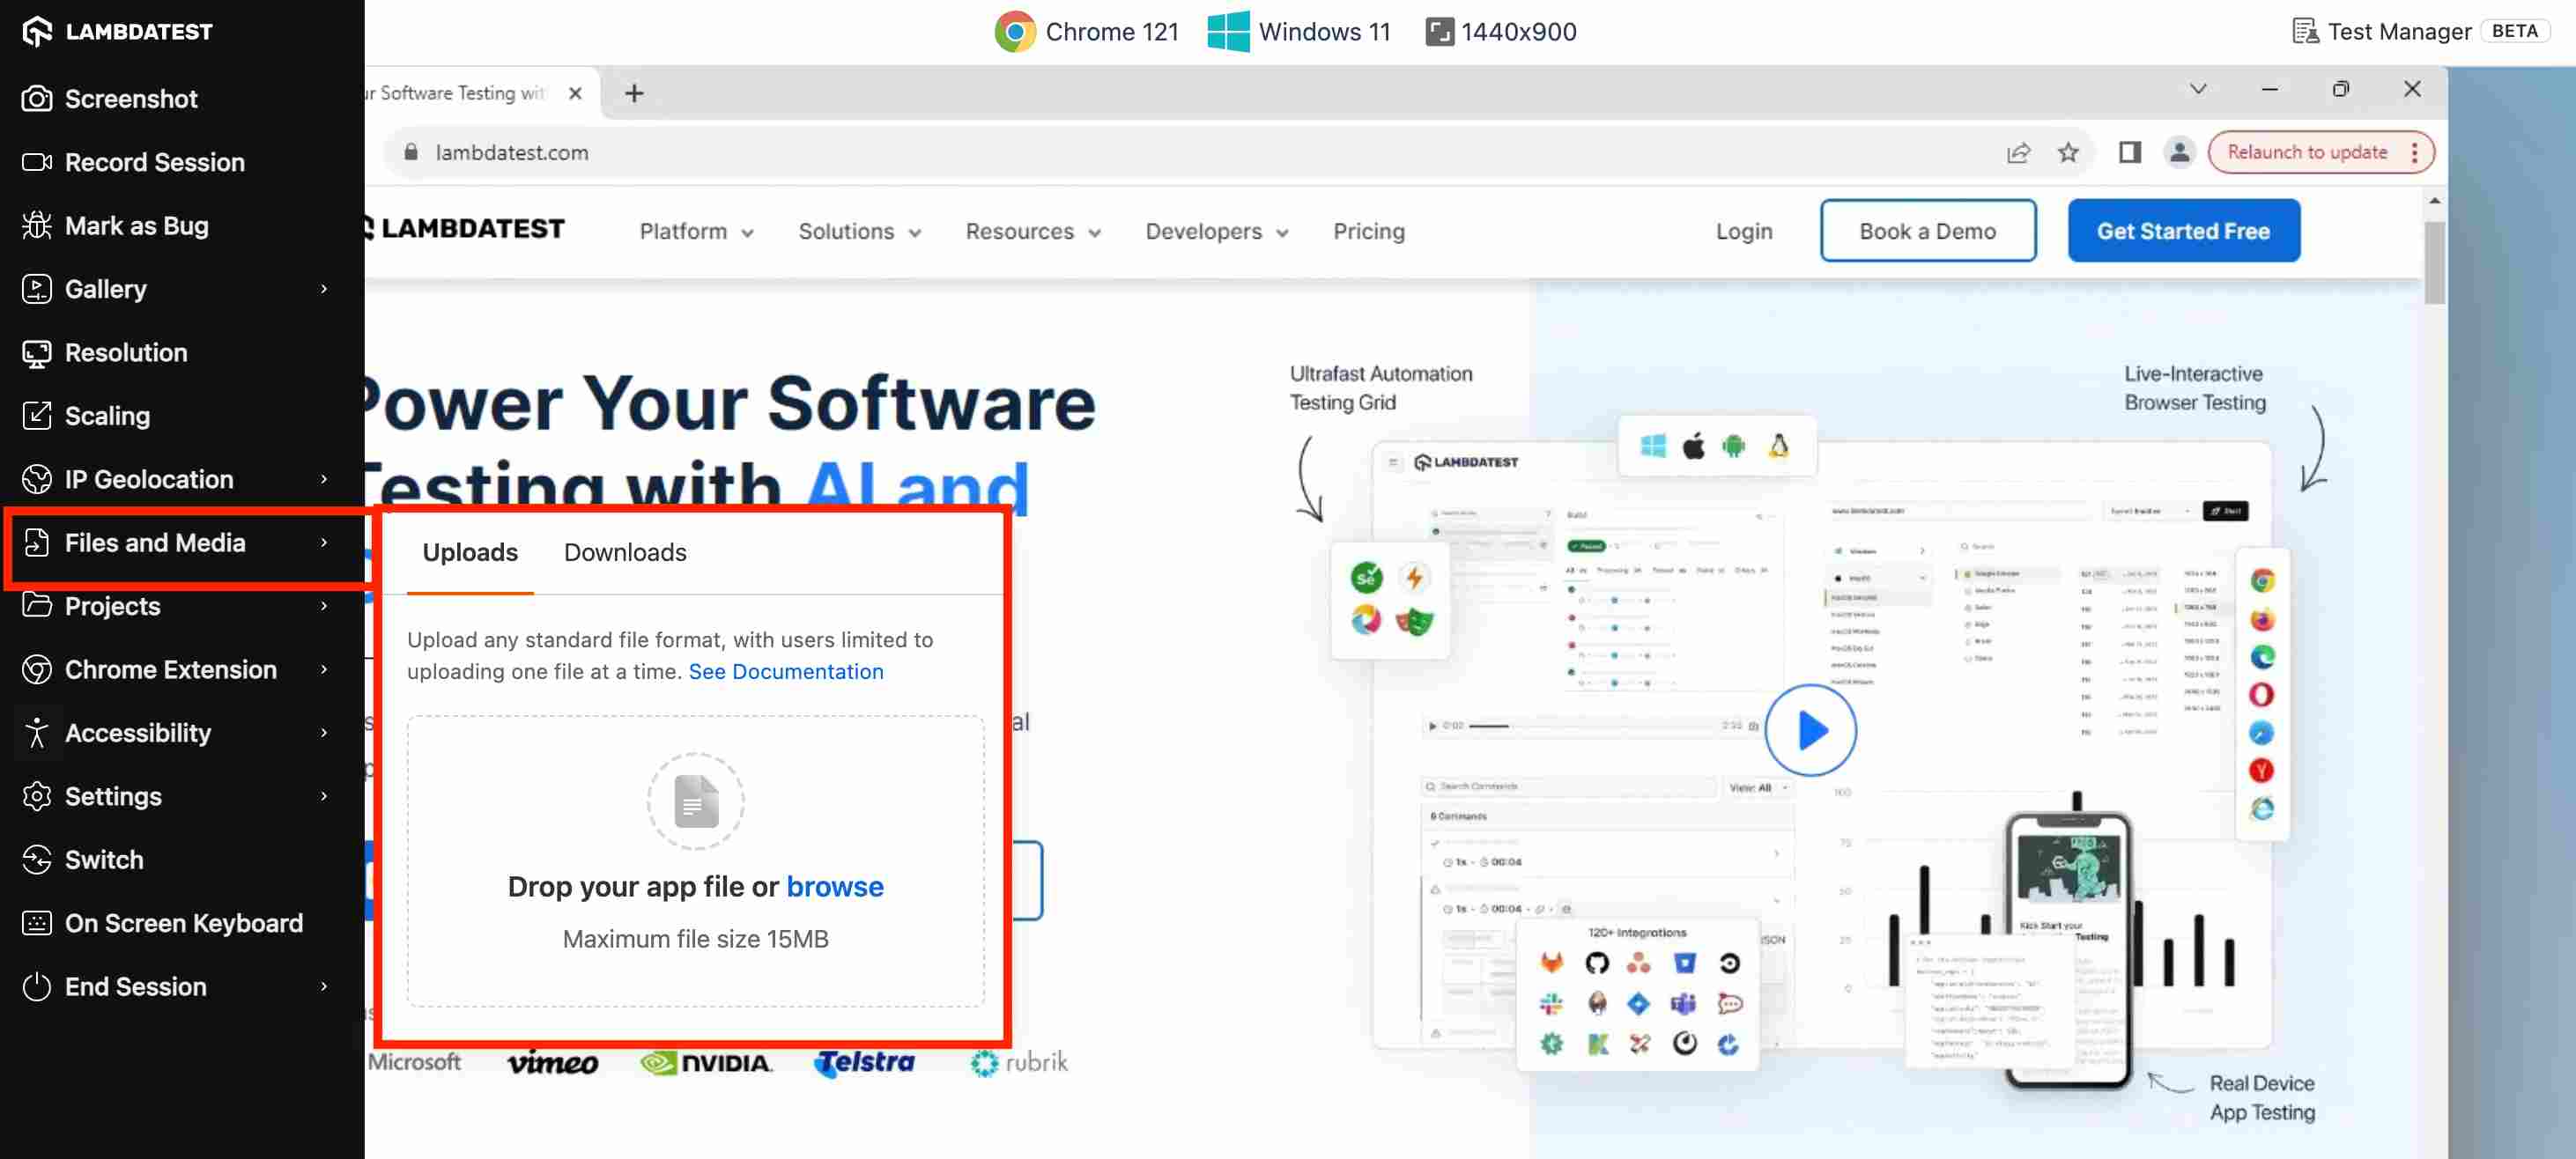Click the Accessibility icon in sidebar
This screenshot has height=1159, width=2576.
point(34,732)
